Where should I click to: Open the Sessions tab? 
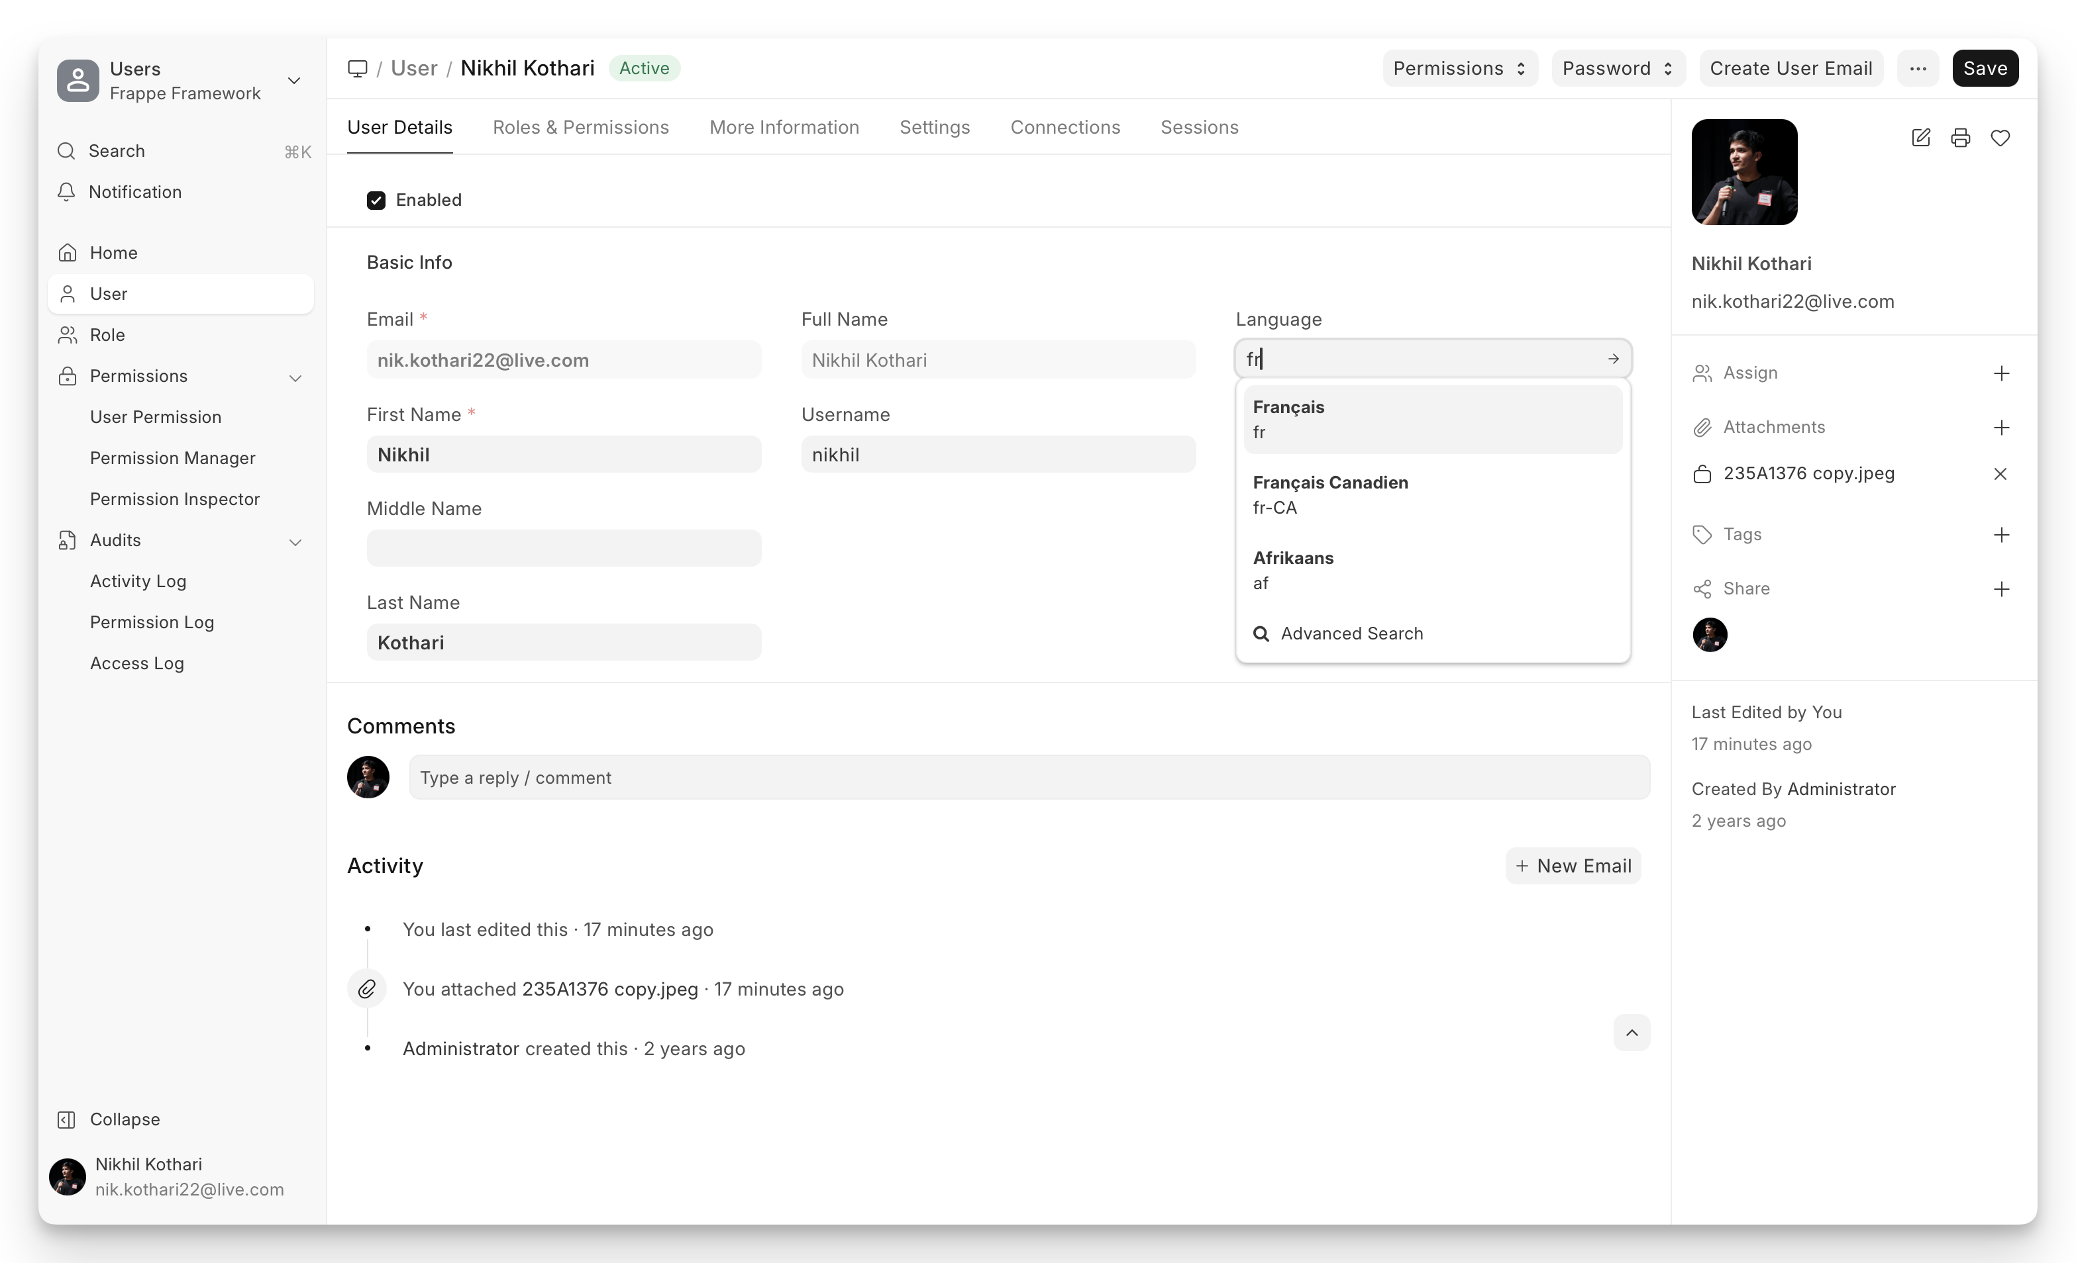point(1199,128)
